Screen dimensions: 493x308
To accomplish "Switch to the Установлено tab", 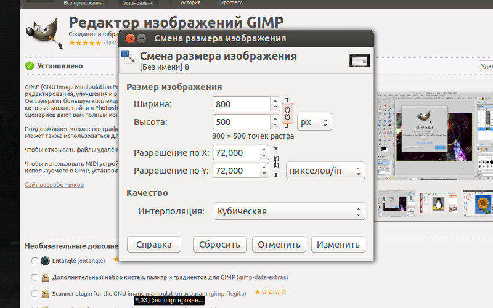I will coord(138,3).
